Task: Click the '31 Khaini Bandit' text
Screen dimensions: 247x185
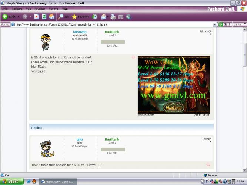Action: coord(80,38)
